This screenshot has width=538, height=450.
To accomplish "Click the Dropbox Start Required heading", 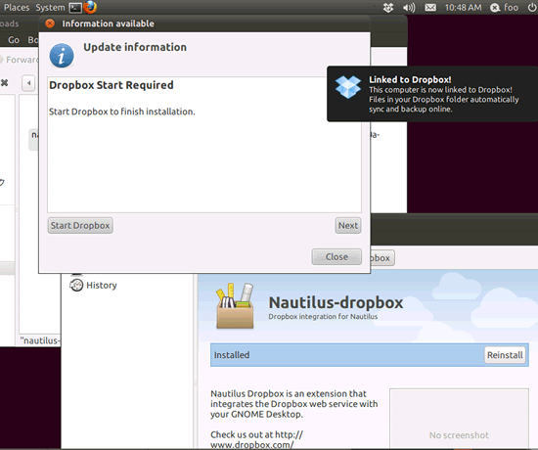I will coord(112,85).
